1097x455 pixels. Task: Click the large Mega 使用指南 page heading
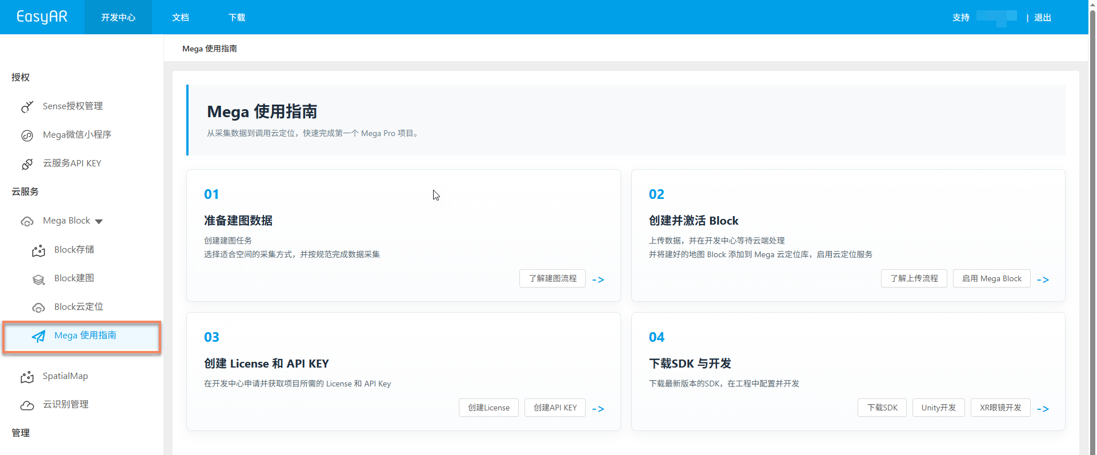262,111
